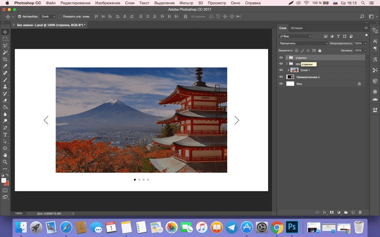Hide the Слой 1 layer
This screenshot has height=237, width=380.
click(281, 70)
